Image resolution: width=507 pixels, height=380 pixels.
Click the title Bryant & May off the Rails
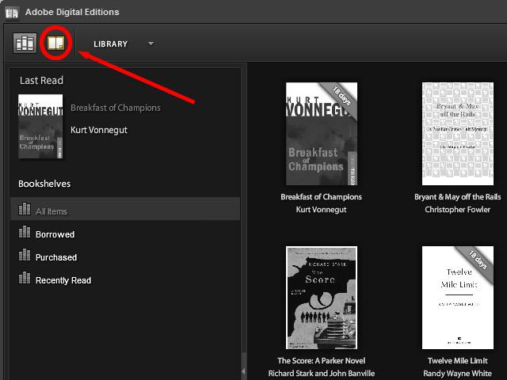click(458, 197)
